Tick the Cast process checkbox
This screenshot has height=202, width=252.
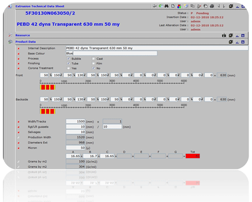[x=94, y=59]
